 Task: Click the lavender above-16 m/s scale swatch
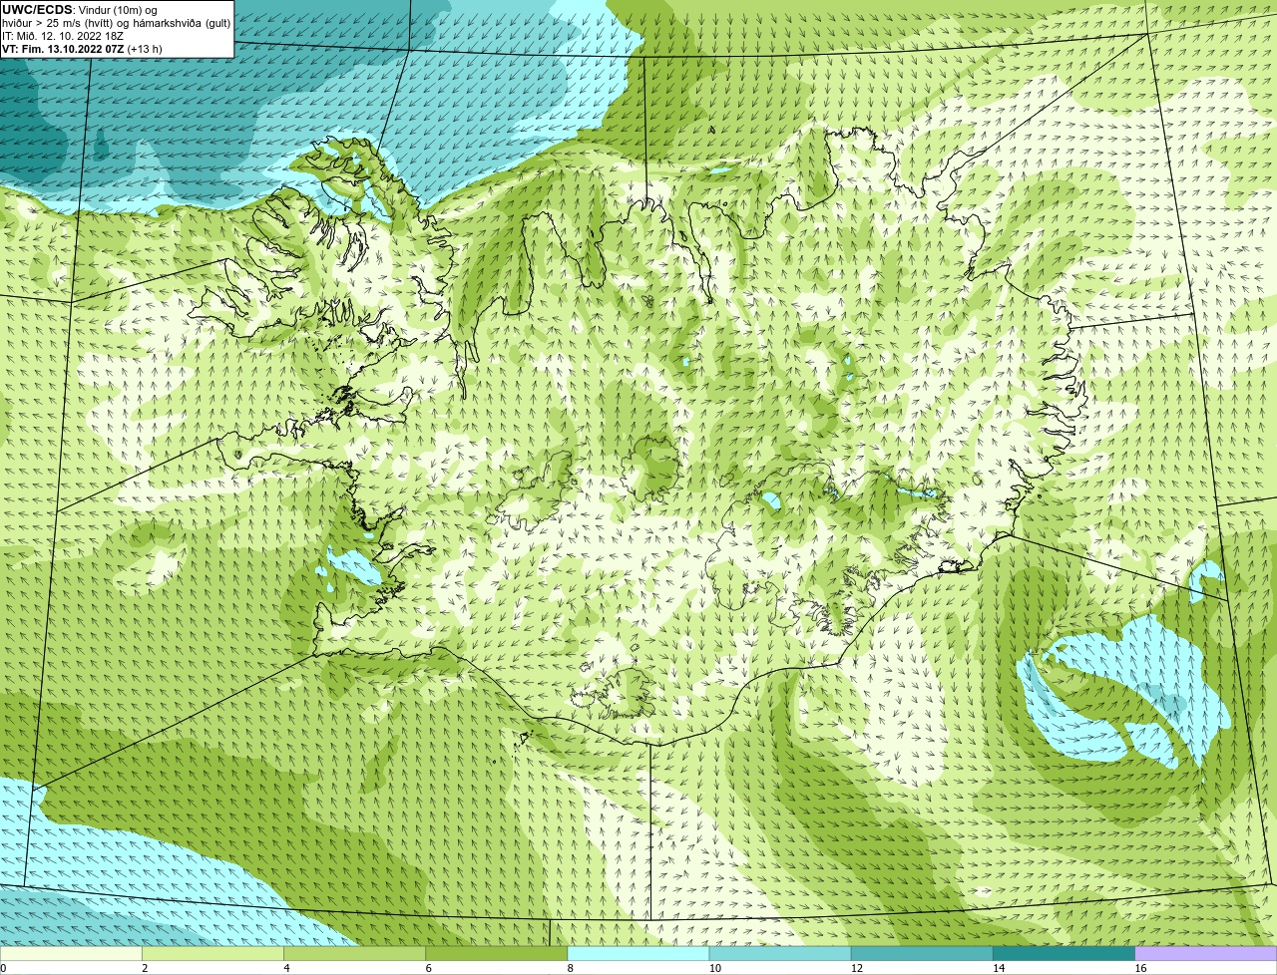click(x=1206, y=954)
